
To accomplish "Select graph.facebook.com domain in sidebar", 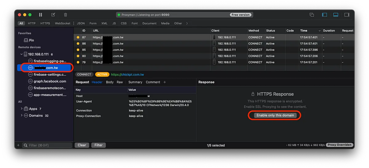I will [50, 81].
